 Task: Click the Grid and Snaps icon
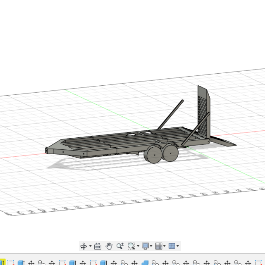click(159, 246)
